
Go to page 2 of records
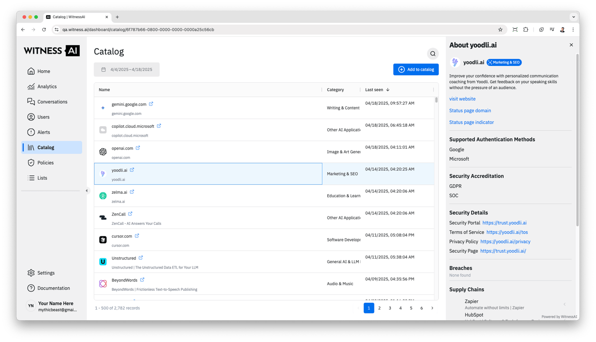pyautogui.click(x=379, y=308)
